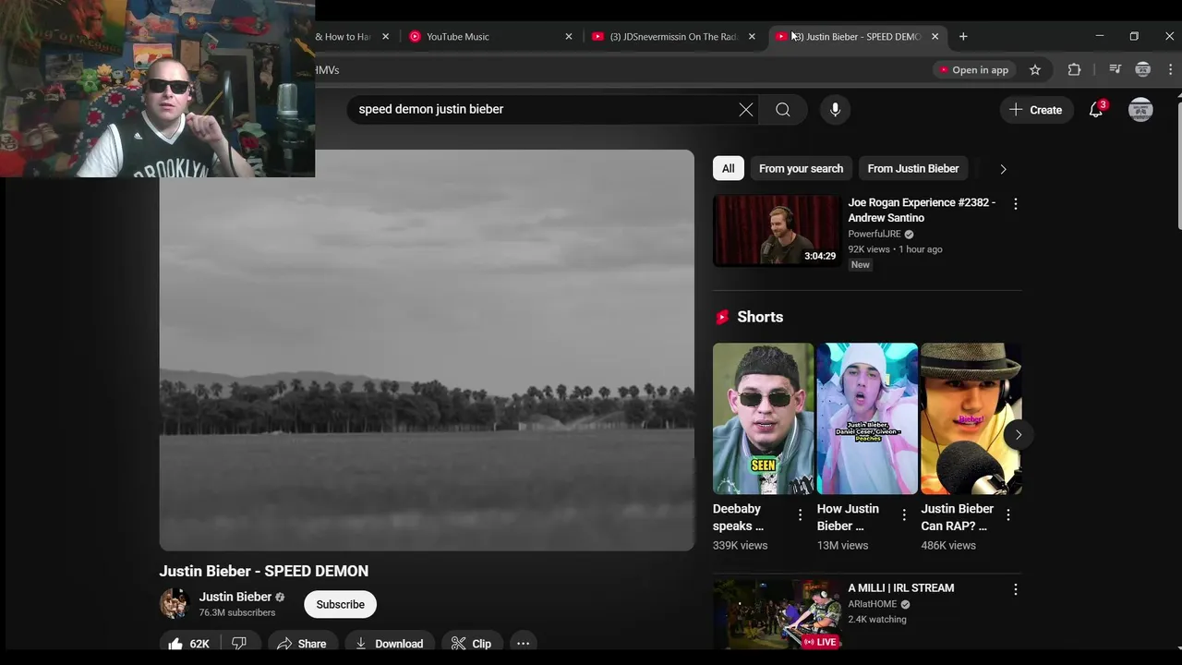Click the Subscribe button
1182x665 pixels.
click(x=340, y=605)
